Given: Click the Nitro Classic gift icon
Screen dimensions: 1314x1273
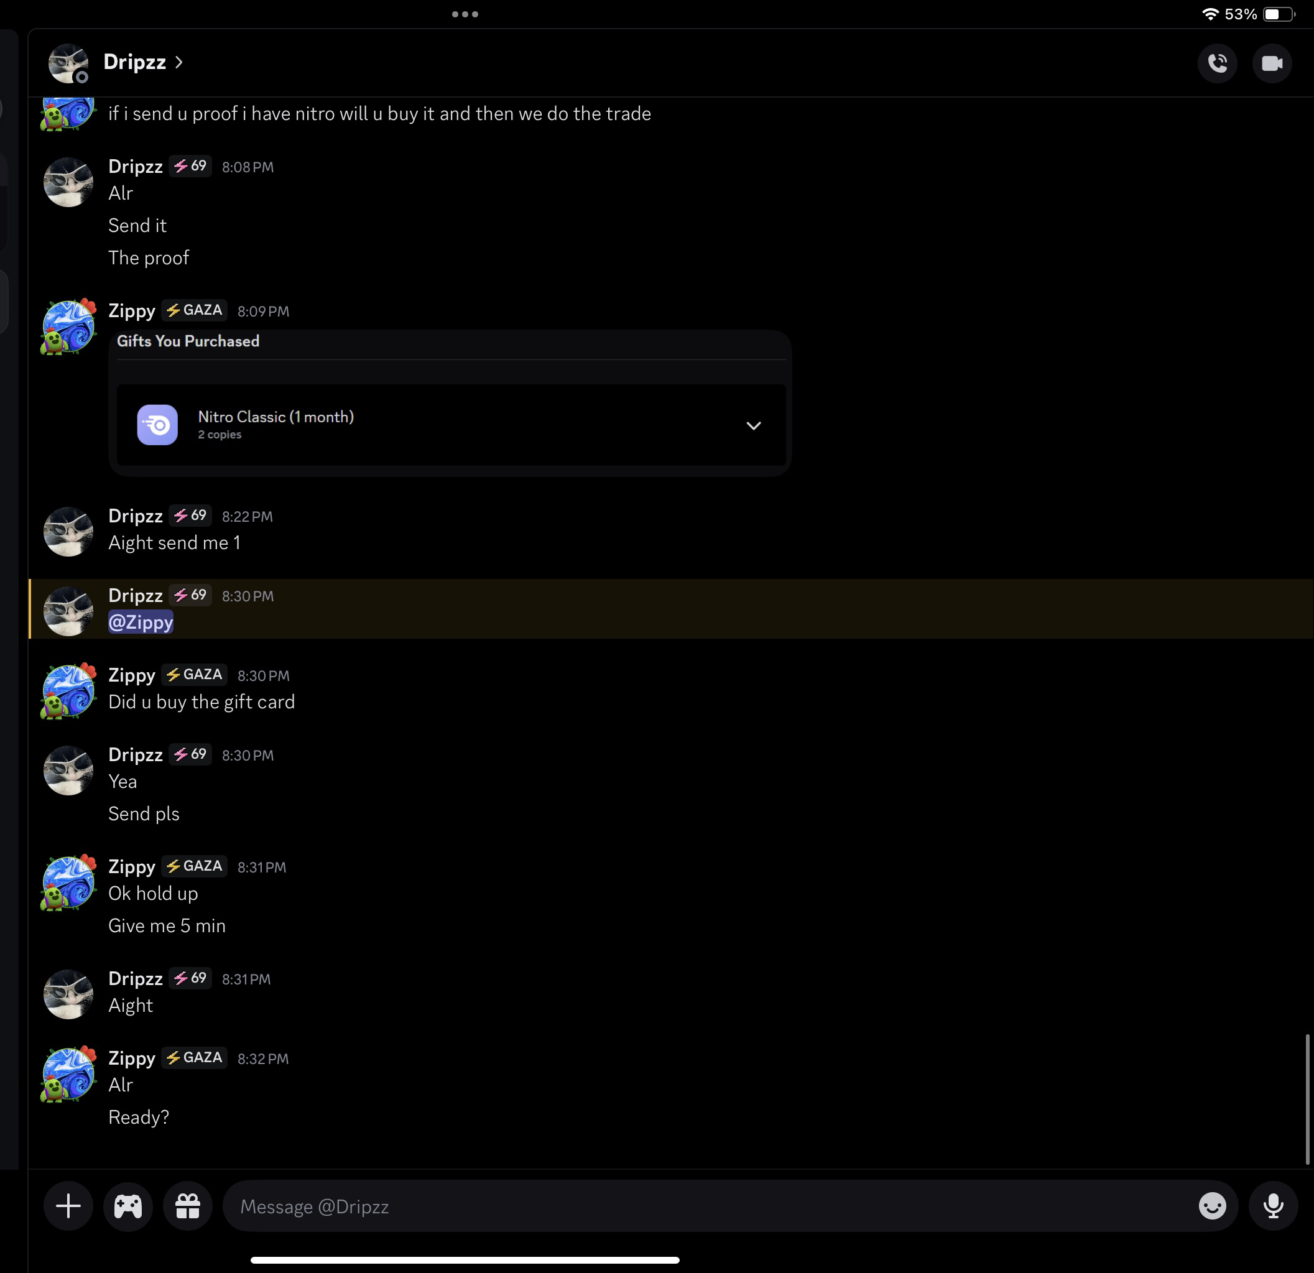Looking at the screenshot, I should 157,424.
